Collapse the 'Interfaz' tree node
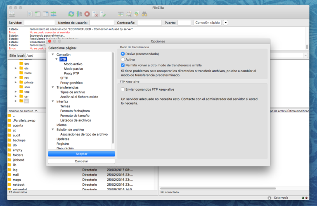The width and height of the screenshot is (317, 206). [53, 101]
